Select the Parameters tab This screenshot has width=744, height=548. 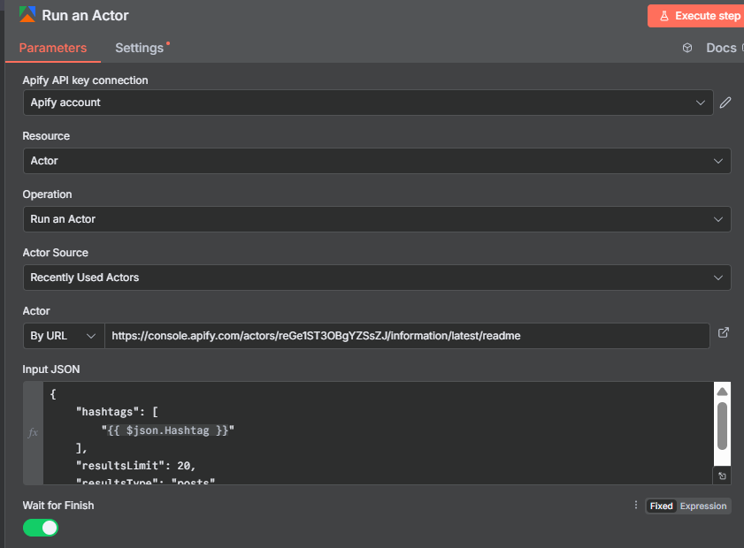(53, 48)
